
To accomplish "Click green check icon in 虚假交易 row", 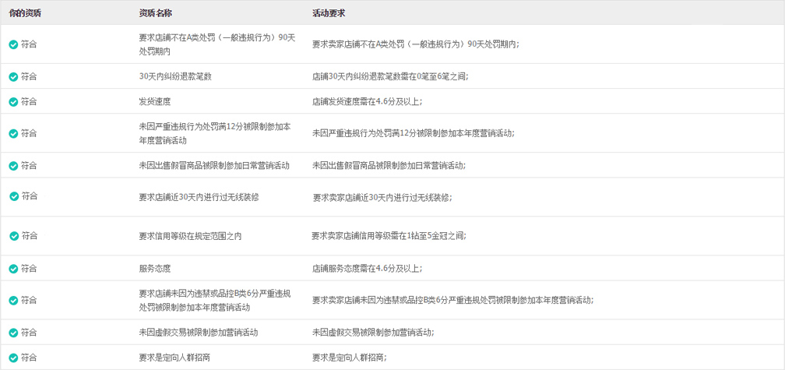I will pos(13,333).
